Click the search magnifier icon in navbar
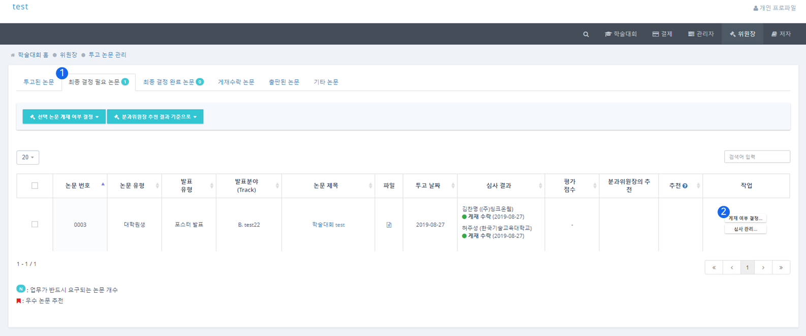 point(586,34)
